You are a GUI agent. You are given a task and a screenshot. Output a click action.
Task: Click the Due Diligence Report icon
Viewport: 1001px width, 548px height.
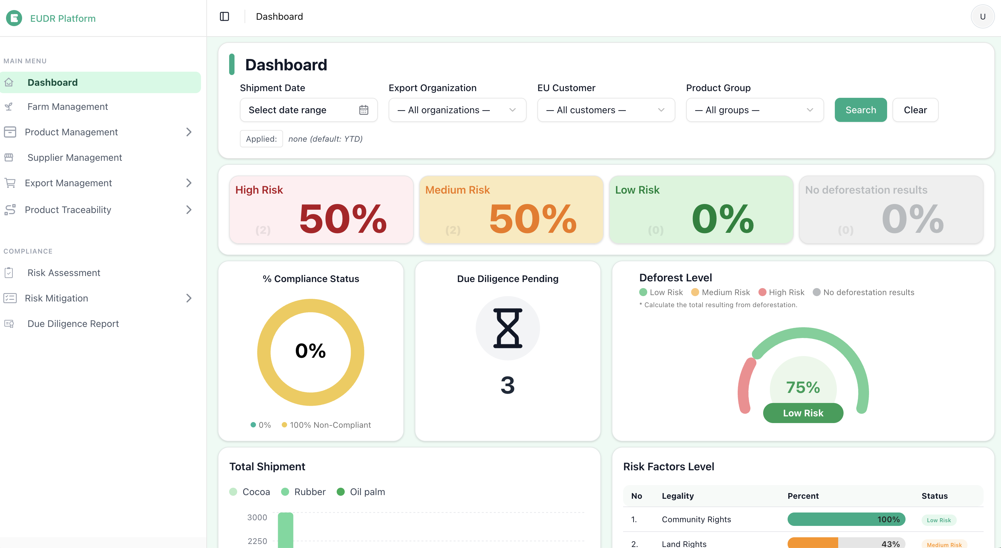(9, 324)
